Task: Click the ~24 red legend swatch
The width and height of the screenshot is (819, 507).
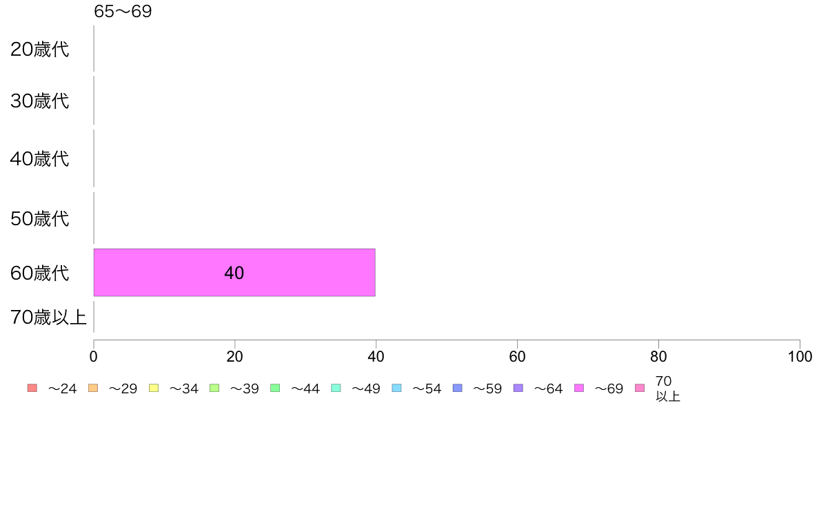Action: coord(32,388)
